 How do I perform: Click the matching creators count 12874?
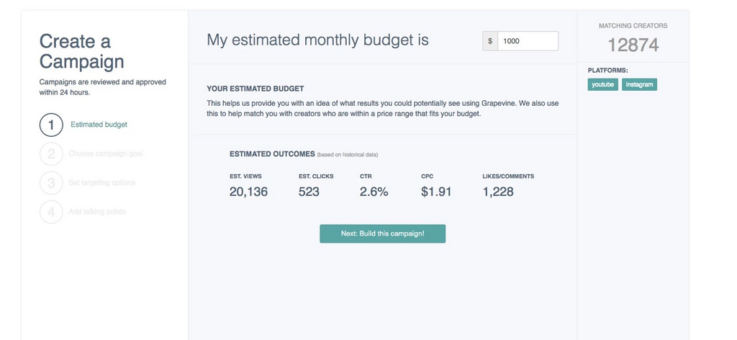tap(633, 45)
